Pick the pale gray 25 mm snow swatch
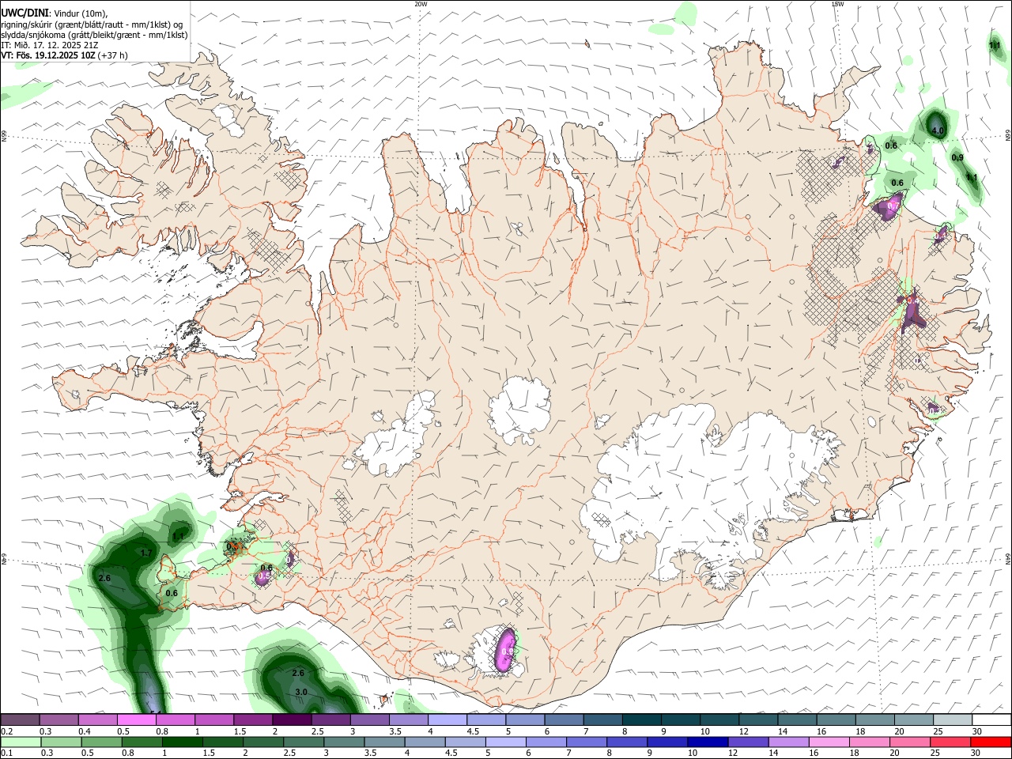 tap(952, 720)
